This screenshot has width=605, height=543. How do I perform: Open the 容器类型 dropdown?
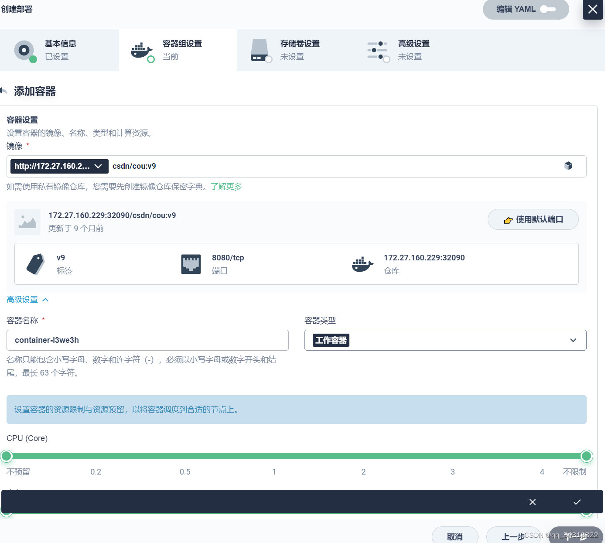[x=445, y=340]
